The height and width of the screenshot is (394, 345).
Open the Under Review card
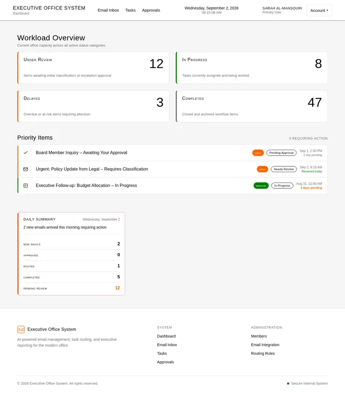[93, 68]
